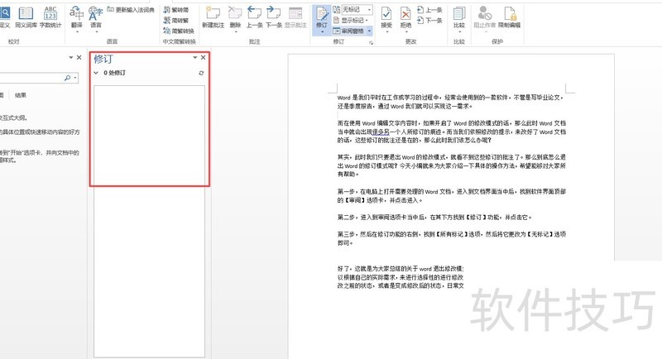The height and width of the screenshot is (359, 662).
Task: Go to 上一条 in the 更改 group
Action: pos(429,9)
